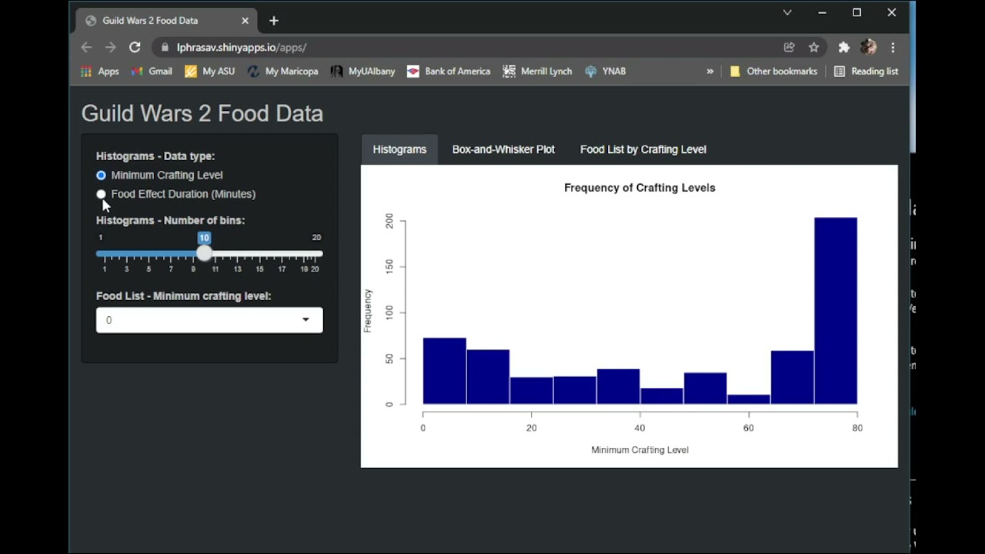
Task: Expand the hidden bookmarks overflow chevron
Action: 710,72
